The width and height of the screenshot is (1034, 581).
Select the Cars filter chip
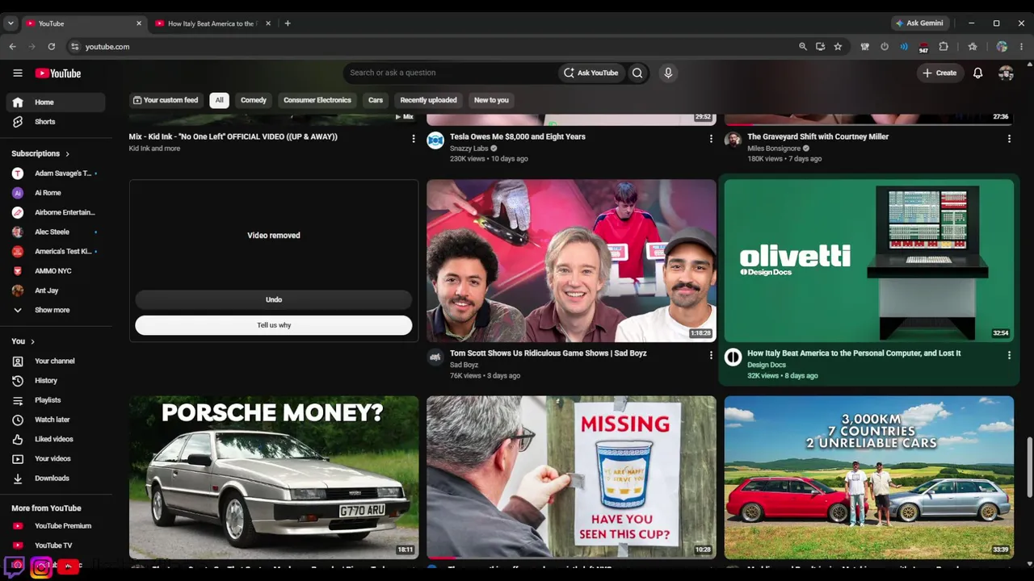(x=376, y=100)
